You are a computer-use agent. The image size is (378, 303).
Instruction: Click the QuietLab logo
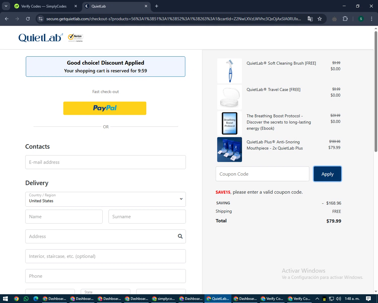click(41, 37)
